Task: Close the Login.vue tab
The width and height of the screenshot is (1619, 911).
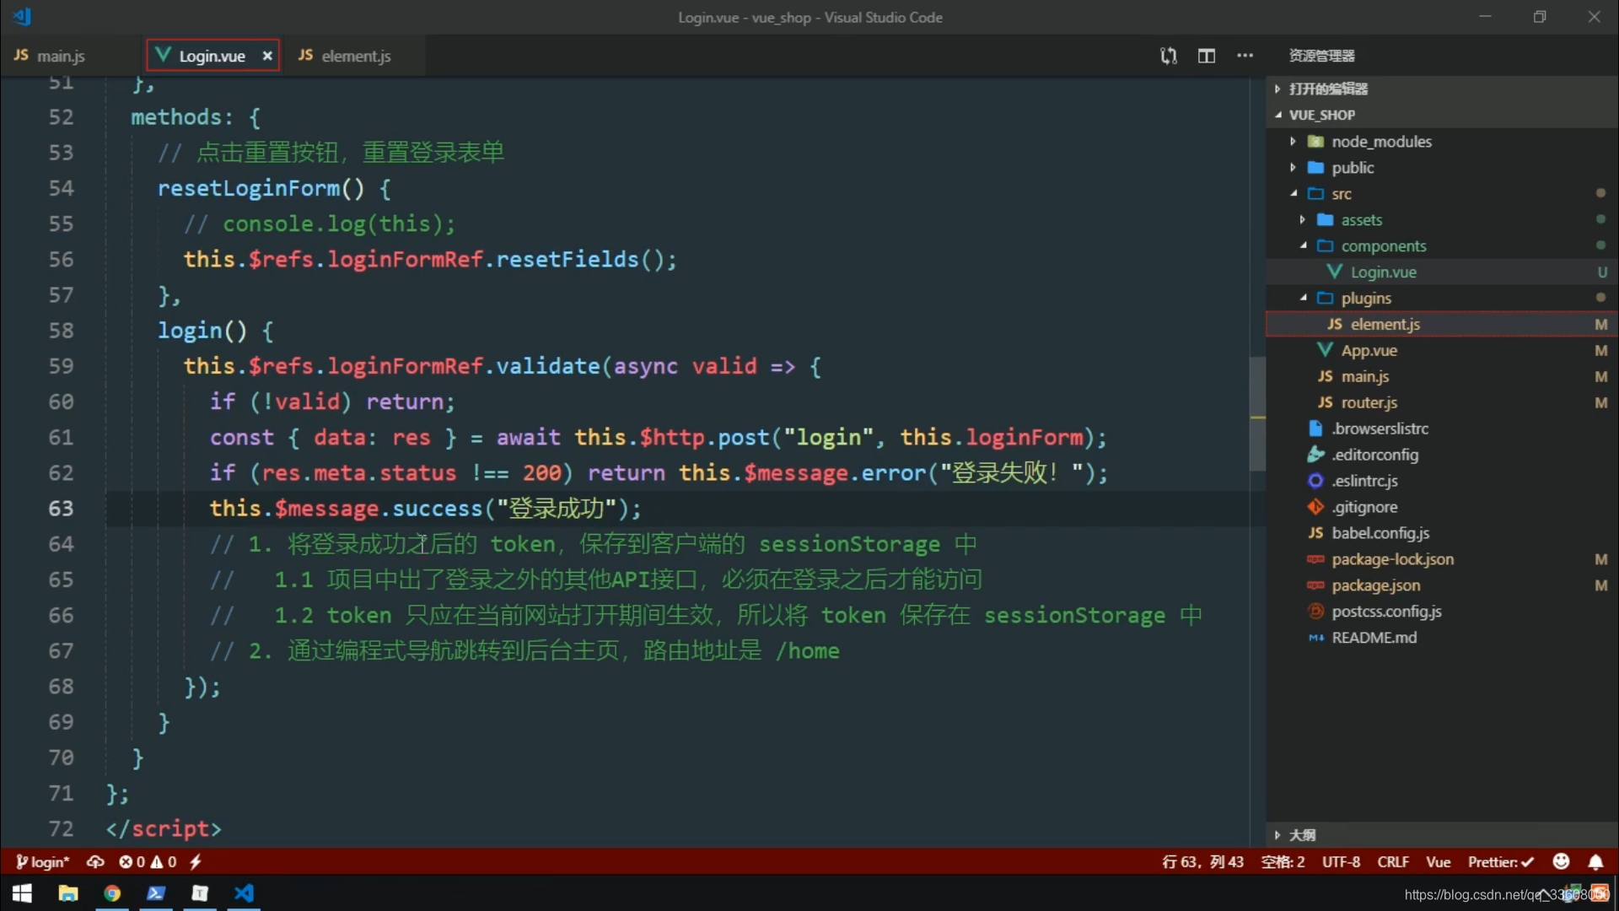Action: click(x=267, y=56)
